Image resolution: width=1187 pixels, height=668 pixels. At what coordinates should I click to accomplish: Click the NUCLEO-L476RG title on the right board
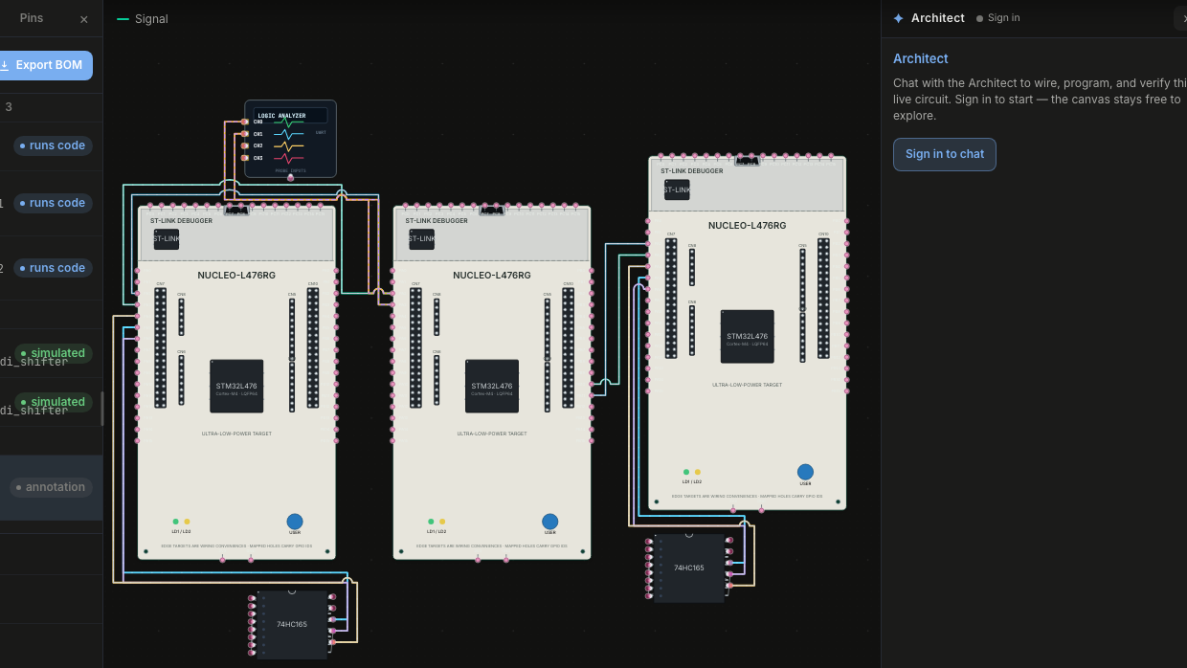coord(748,226)
